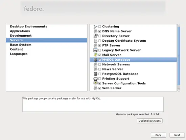Click the Legacy Network Server floppy icon
Screen dimensions: 186x140
click(x=95, y=50)
